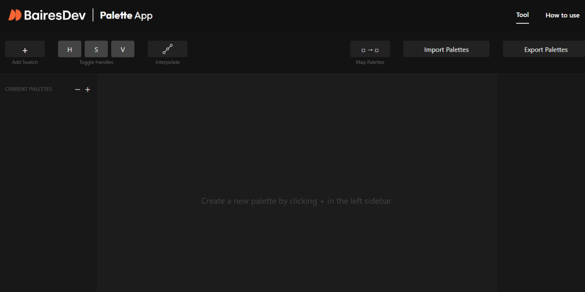Open the How to use tab
The width and height of the screenshot is (585, 292).
tap(562, 15)
